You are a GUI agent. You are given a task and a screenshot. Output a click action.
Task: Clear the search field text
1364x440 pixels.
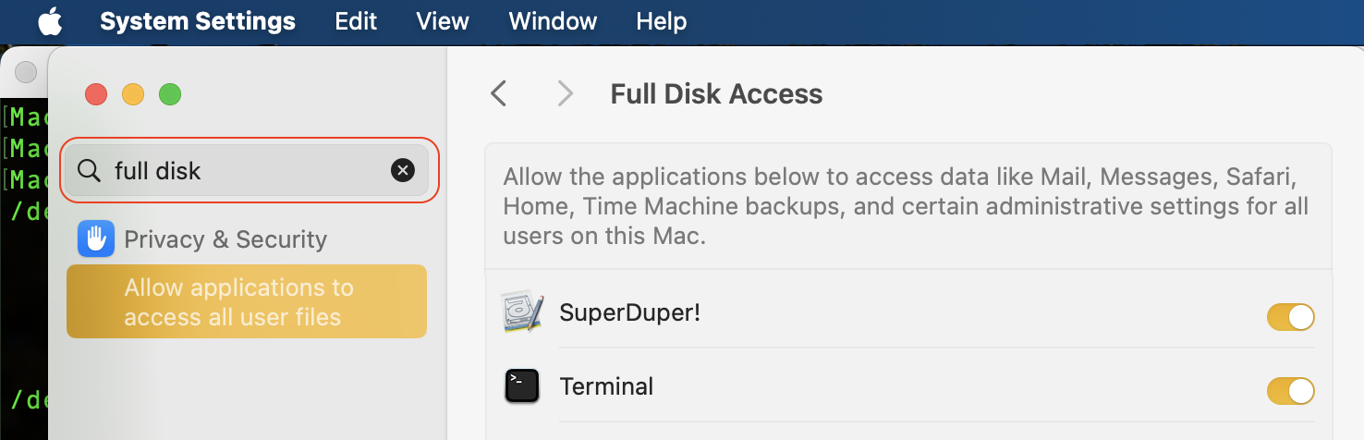pyautogui.click(x=403, y=170)
